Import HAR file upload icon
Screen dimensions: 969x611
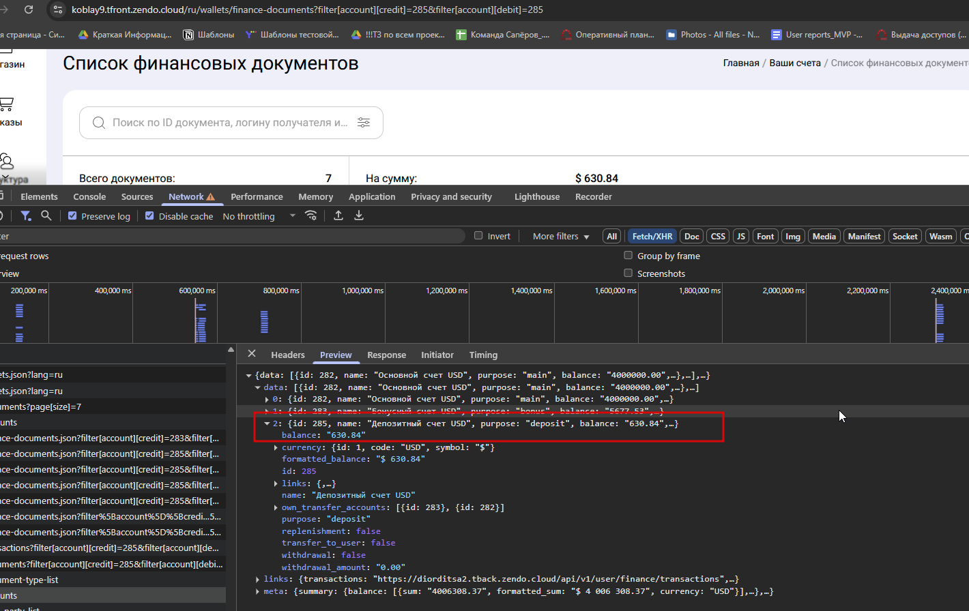pos(338,215)
